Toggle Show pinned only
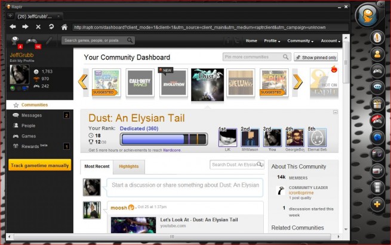This screenshot has width=391, height=245. [x=316, y=57]
